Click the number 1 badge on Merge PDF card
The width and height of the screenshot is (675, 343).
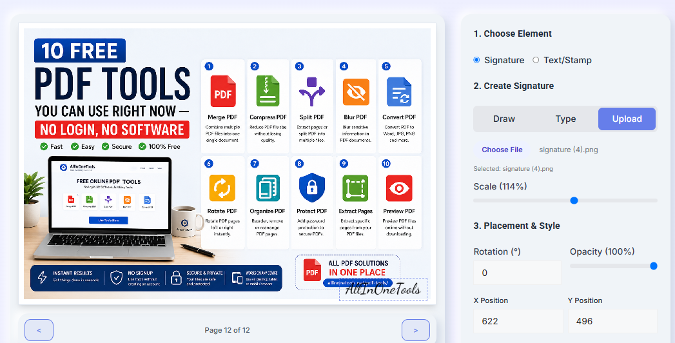pos(210,66)
